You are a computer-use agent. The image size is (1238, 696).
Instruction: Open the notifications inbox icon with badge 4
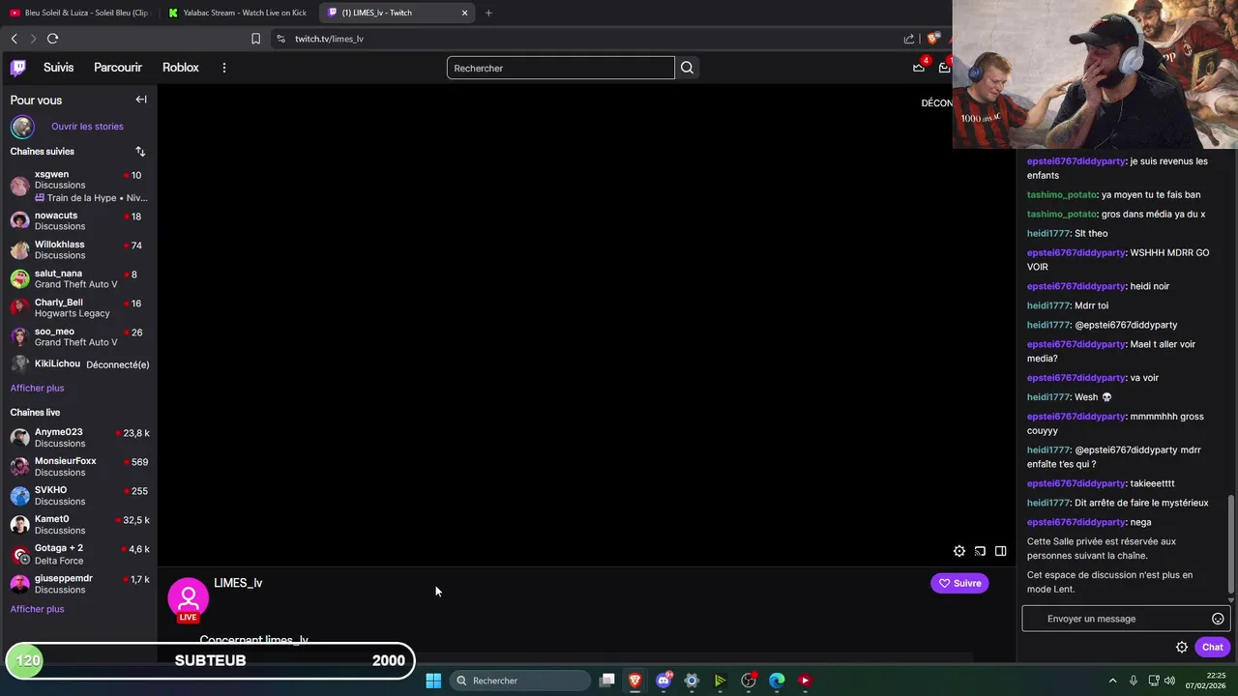[x=918, y=67]
